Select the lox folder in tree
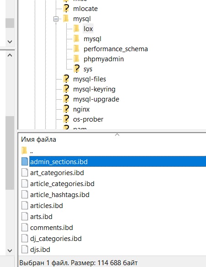The width and height of the screenshot is (206, 267). click(x=88, y=29)
